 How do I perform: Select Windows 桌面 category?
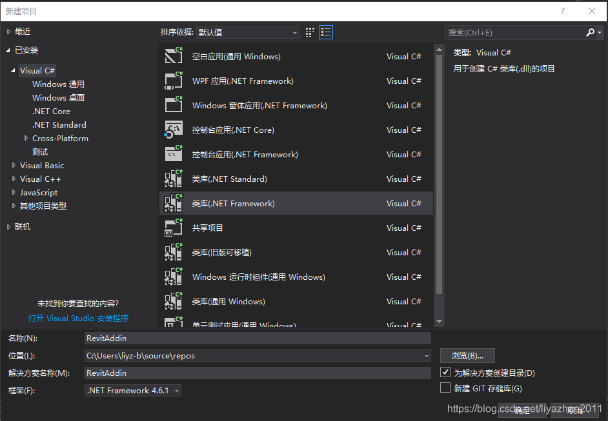pos(58,97)
